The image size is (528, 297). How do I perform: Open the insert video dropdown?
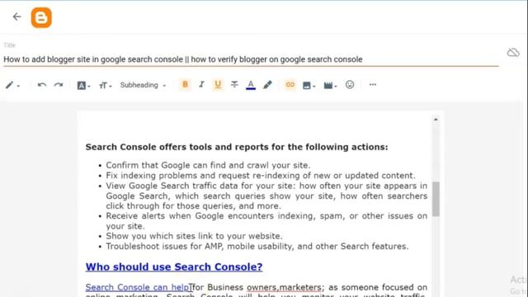pos(330,86)
